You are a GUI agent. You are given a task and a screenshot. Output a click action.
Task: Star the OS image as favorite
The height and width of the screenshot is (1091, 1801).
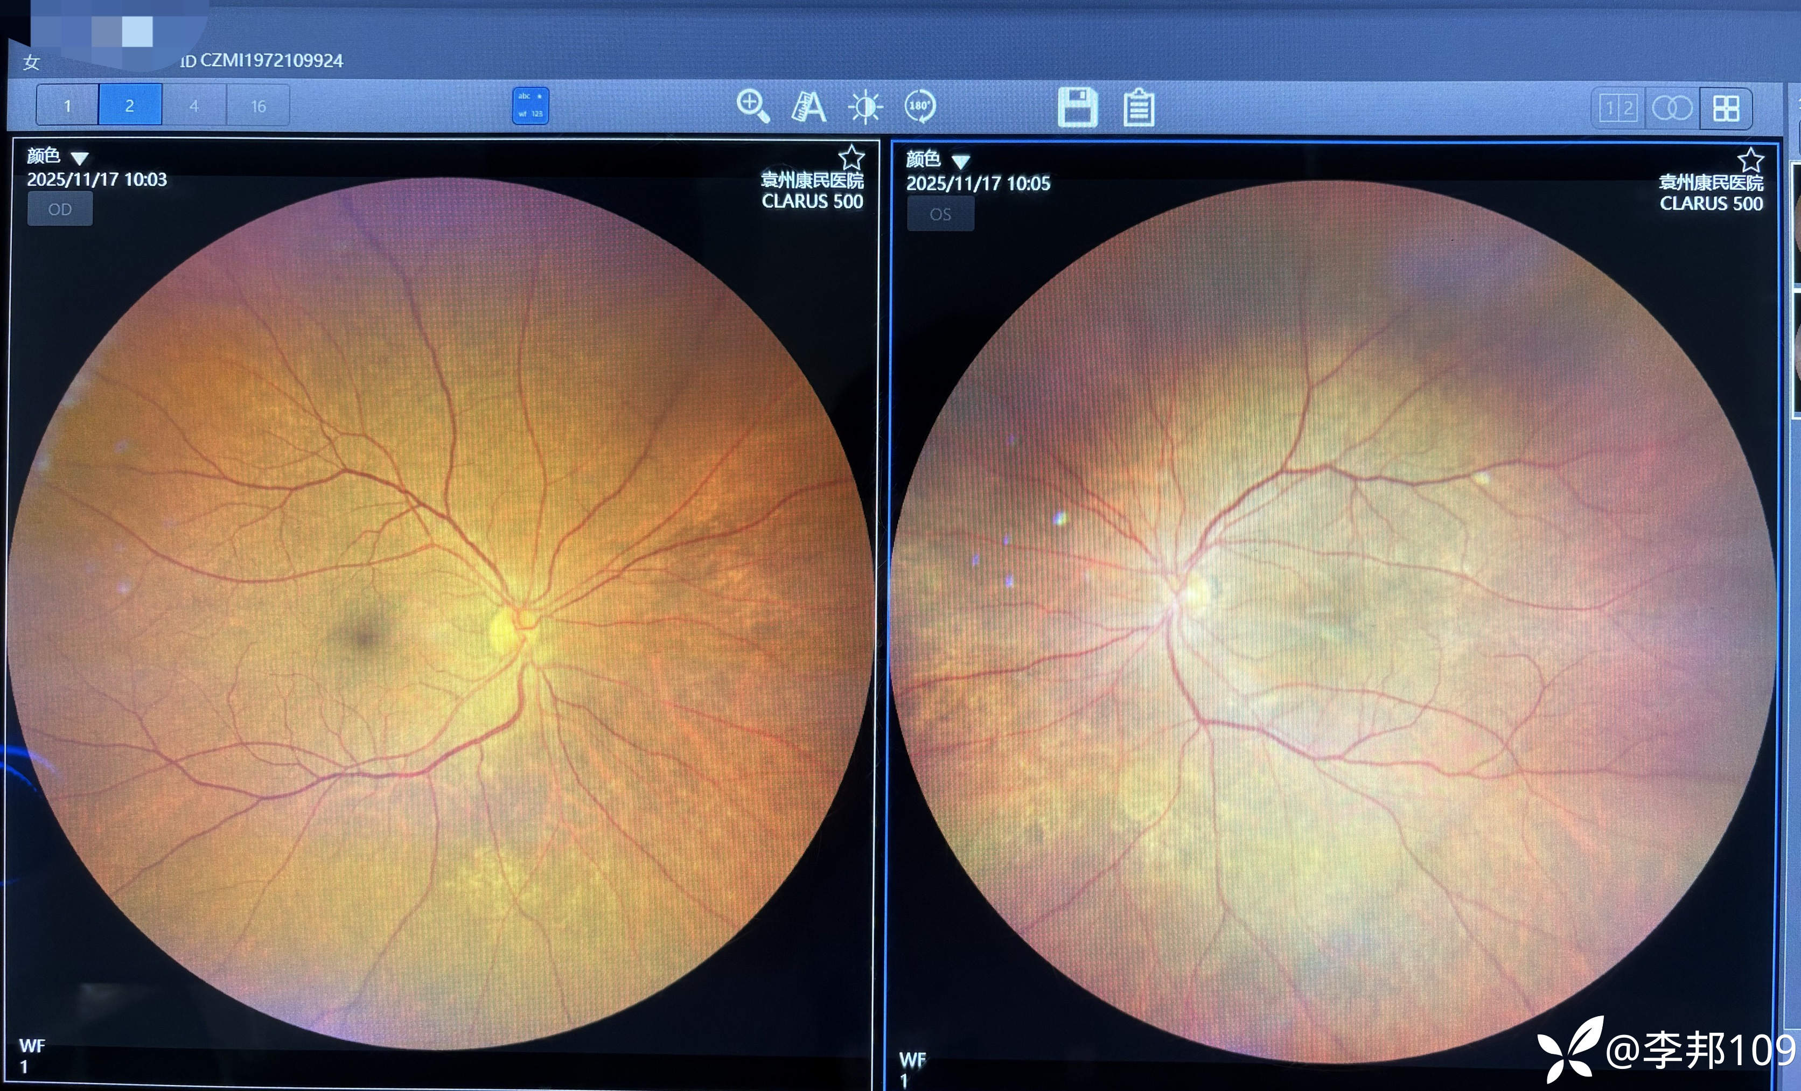[x=1750, y=160]
